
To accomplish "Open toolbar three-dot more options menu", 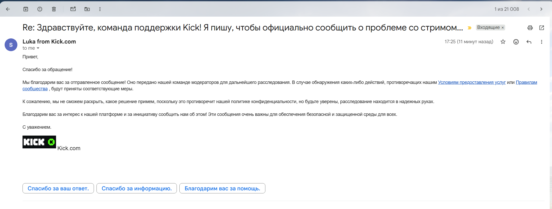I will [100, 9].
